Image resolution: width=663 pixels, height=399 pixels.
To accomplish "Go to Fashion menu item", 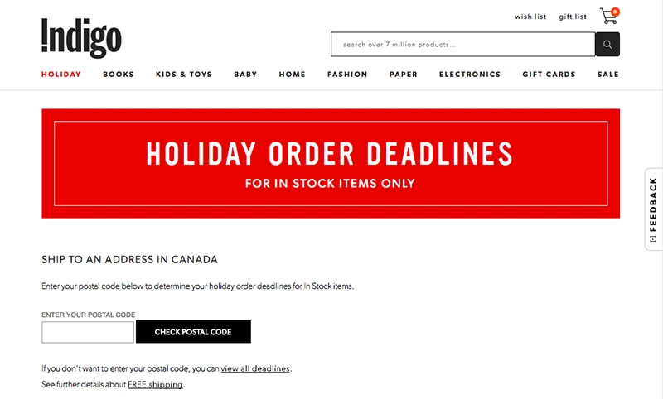I will coord(347,75).
